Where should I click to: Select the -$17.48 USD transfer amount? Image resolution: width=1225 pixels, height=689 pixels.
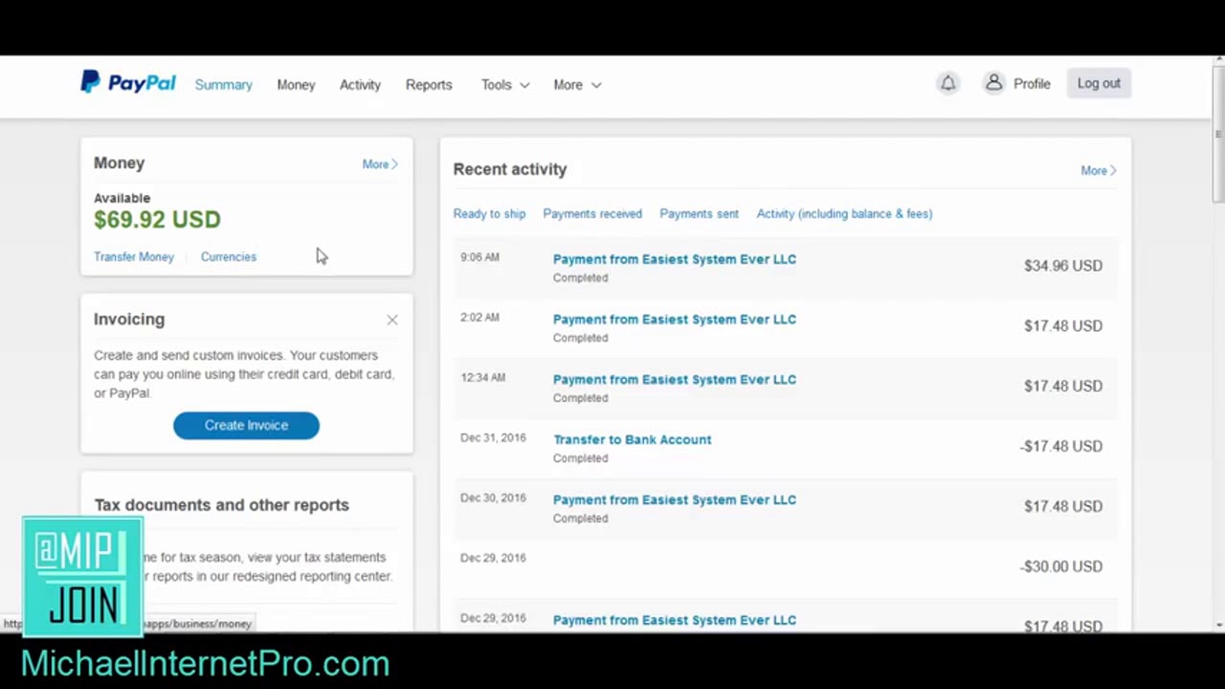coord(1061,446)
